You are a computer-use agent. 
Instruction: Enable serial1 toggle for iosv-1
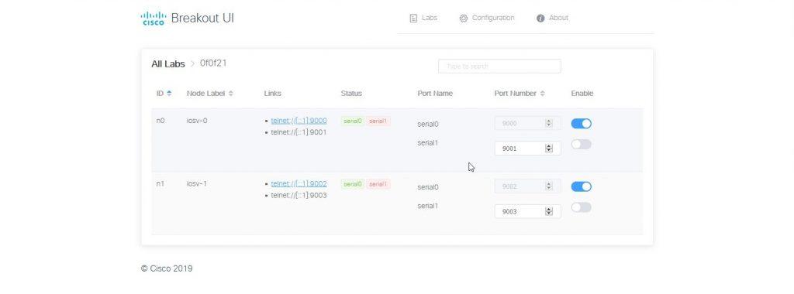coord(582,207)
